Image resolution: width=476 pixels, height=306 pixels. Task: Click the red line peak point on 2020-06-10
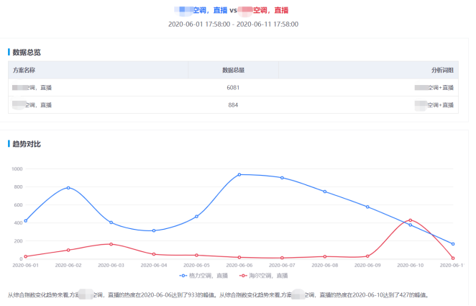point(411,220)
